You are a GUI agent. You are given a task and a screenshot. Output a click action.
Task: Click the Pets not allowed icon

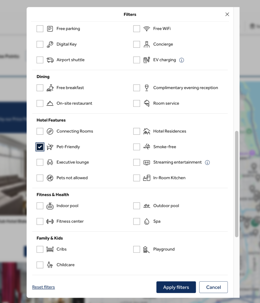(50, 178)
